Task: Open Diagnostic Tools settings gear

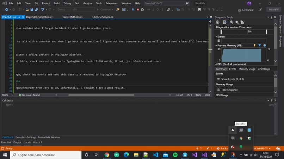Action: (x=218, y=22)
